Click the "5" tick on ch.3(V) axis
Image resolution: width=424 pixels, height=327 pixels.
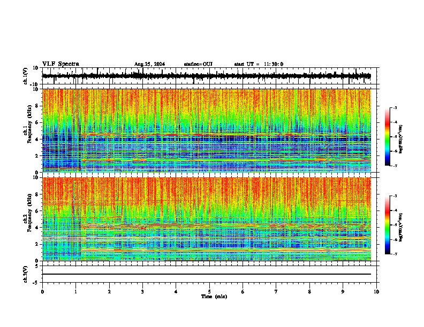pos(37,266)
